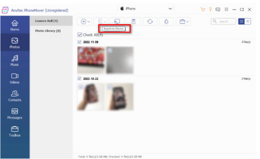Click the Export to PC toolbar icon
Image resolution: width=260 pixels, height=159 pixels.
click(x=117, y=22)
